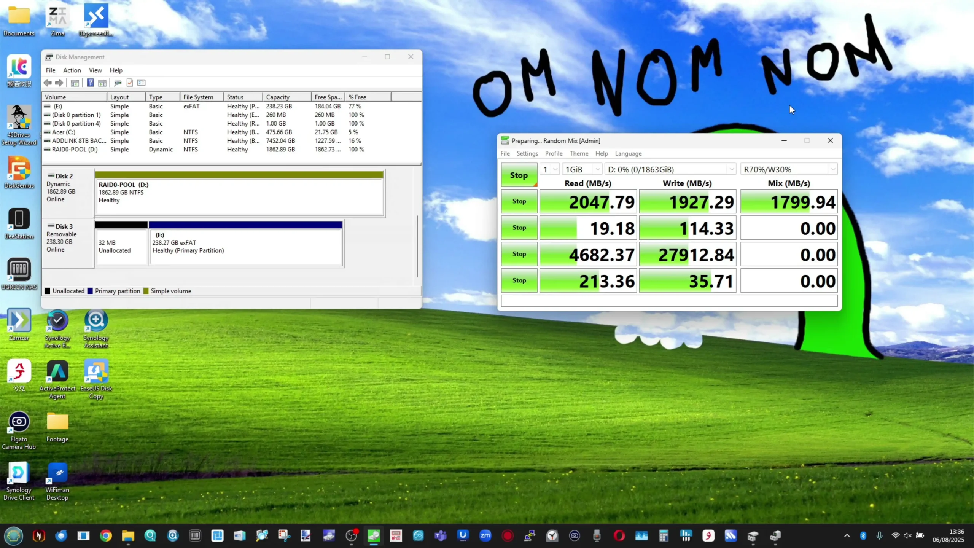Stop the test row showing 213.36 read

(519, 280)
